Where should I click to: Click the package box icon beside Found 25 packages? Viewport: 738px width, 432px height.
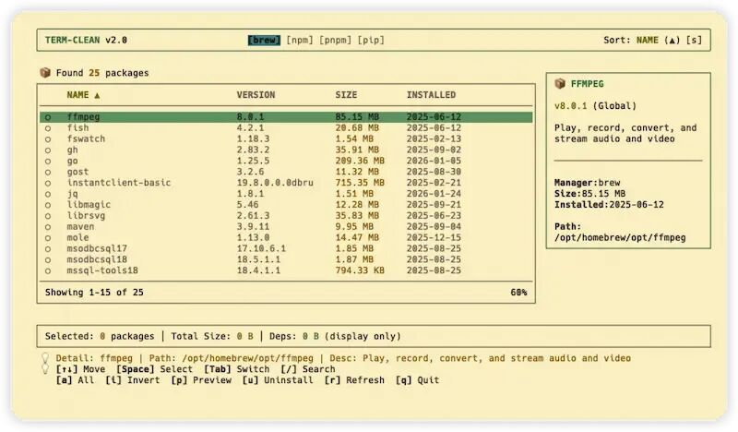pos(45,73)
